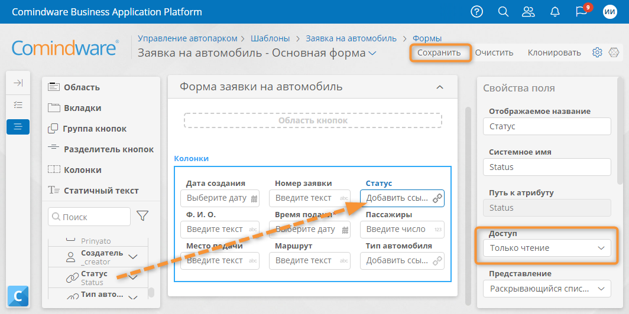Select the Группа кнопок element
Image resolution: width=629 pixels, height=314 pixels.
pyautogui.click(x=87, y=129)
